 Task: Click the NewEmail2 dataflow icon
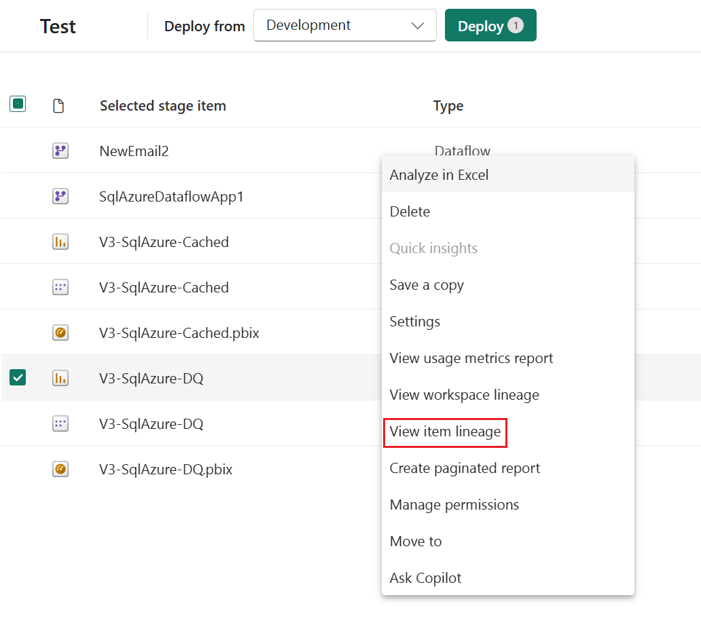pos(60,151)
